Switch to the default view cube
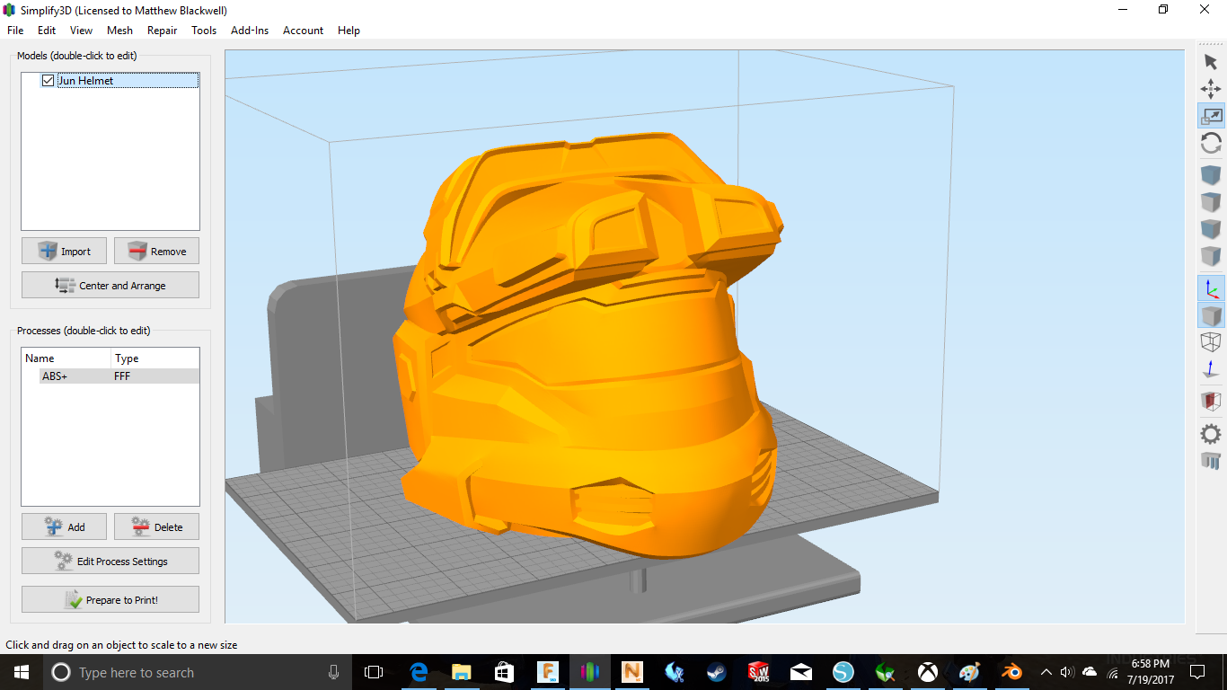This screenshot has height=690, width=1227. pyautogui.click(x=1211, y=175)
